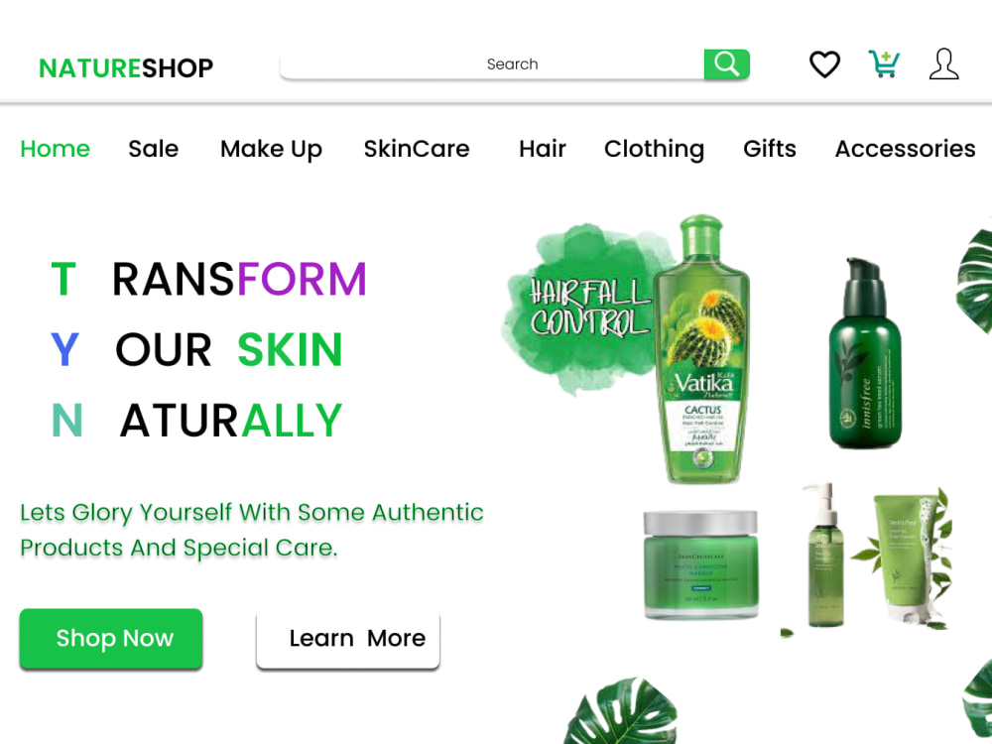Screen dimensions: 992x744
Task: Open the shopping cart icon
Action: [x=884, y=63]
